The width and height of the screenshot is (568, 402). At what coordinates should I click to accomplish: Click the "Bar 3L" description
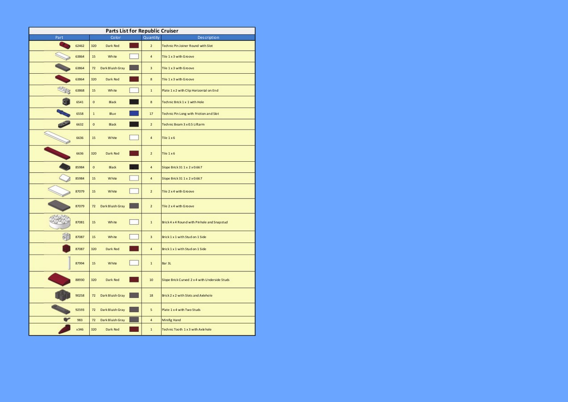(x=166, y=263)
